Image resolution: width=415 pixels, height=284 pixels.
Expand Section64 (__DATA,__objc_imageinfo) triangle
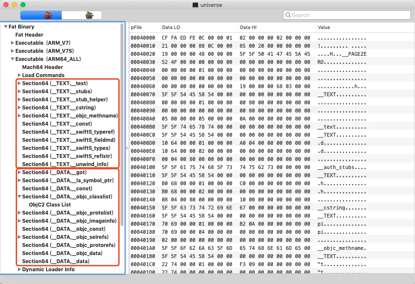point(19,221)
